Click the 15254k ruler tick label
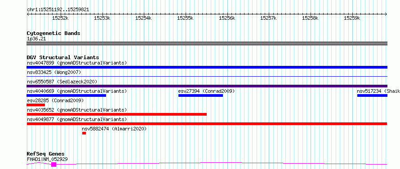Screen dimensions: 400x169 (x=144, y=18)
